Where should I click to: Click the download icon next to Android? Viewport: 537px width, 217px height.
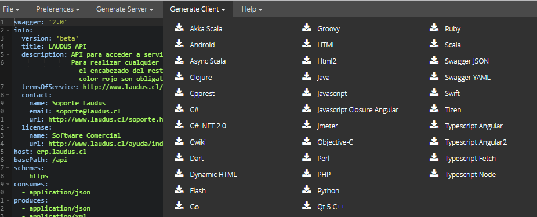pos(179,44)
